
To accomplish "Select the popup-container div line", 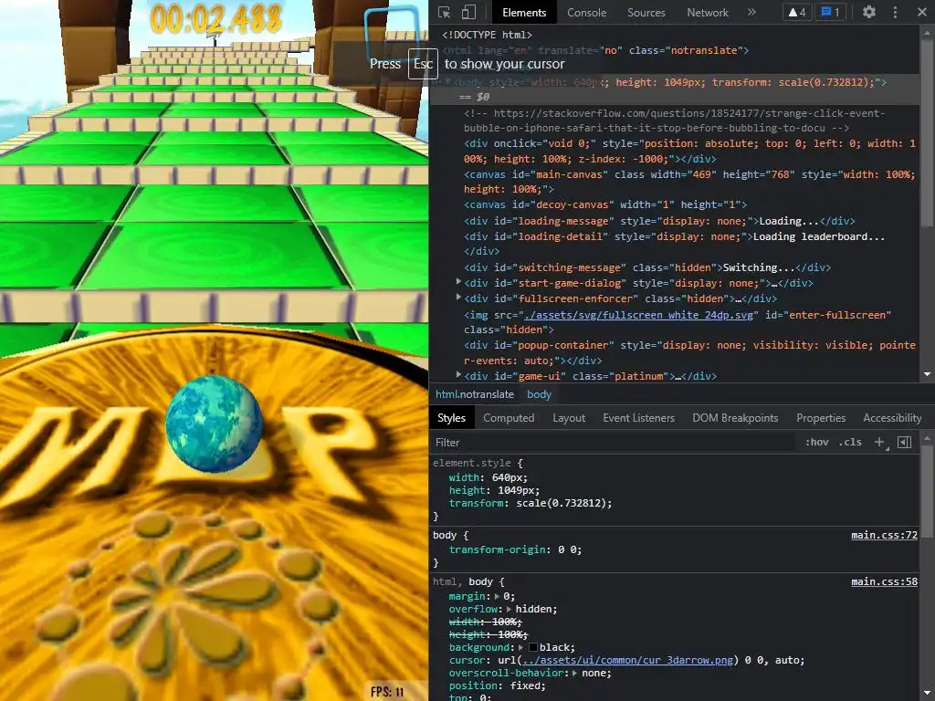I will tap(689, 353).
